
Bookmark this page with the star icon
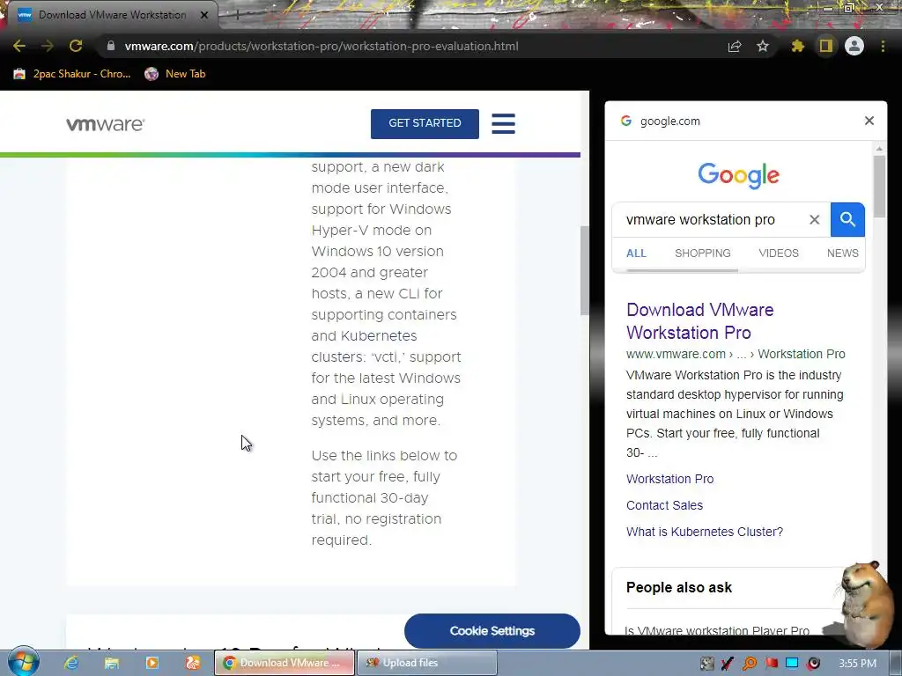point(763,46)
